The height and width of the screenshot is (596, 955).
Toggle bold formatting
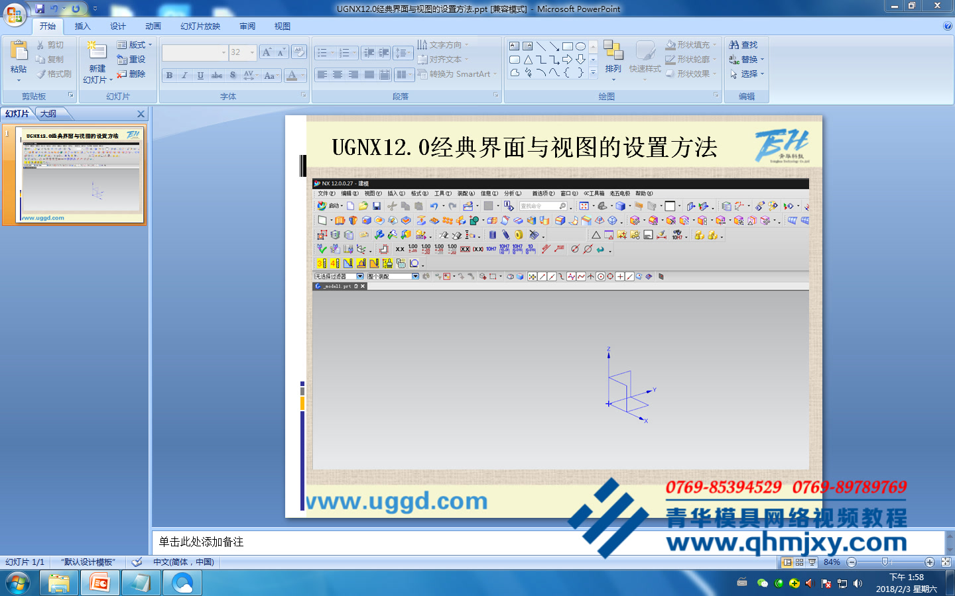[170, 75]
